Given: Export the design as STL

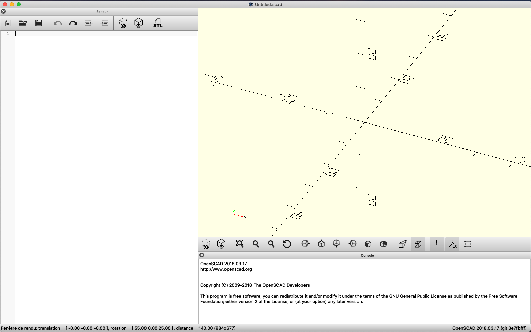Looking at the screenshot, I should (158, 23).
